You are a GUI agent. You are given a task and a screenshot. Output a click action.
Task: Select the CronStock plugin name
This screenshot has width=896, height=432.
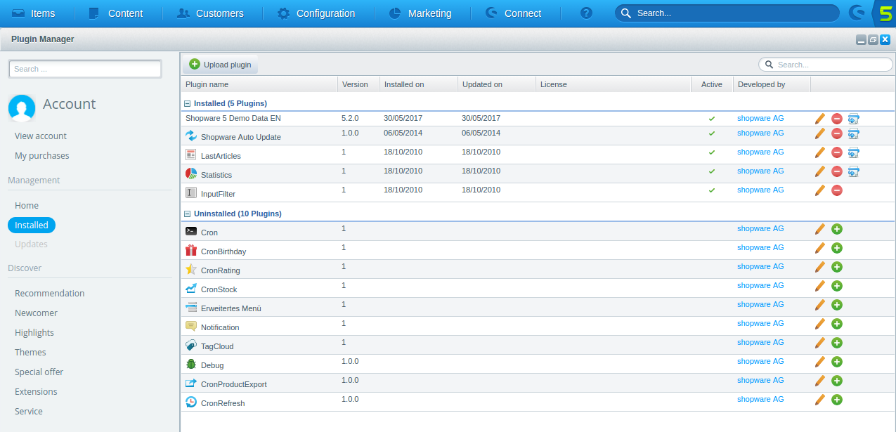[x=219, y=289]
